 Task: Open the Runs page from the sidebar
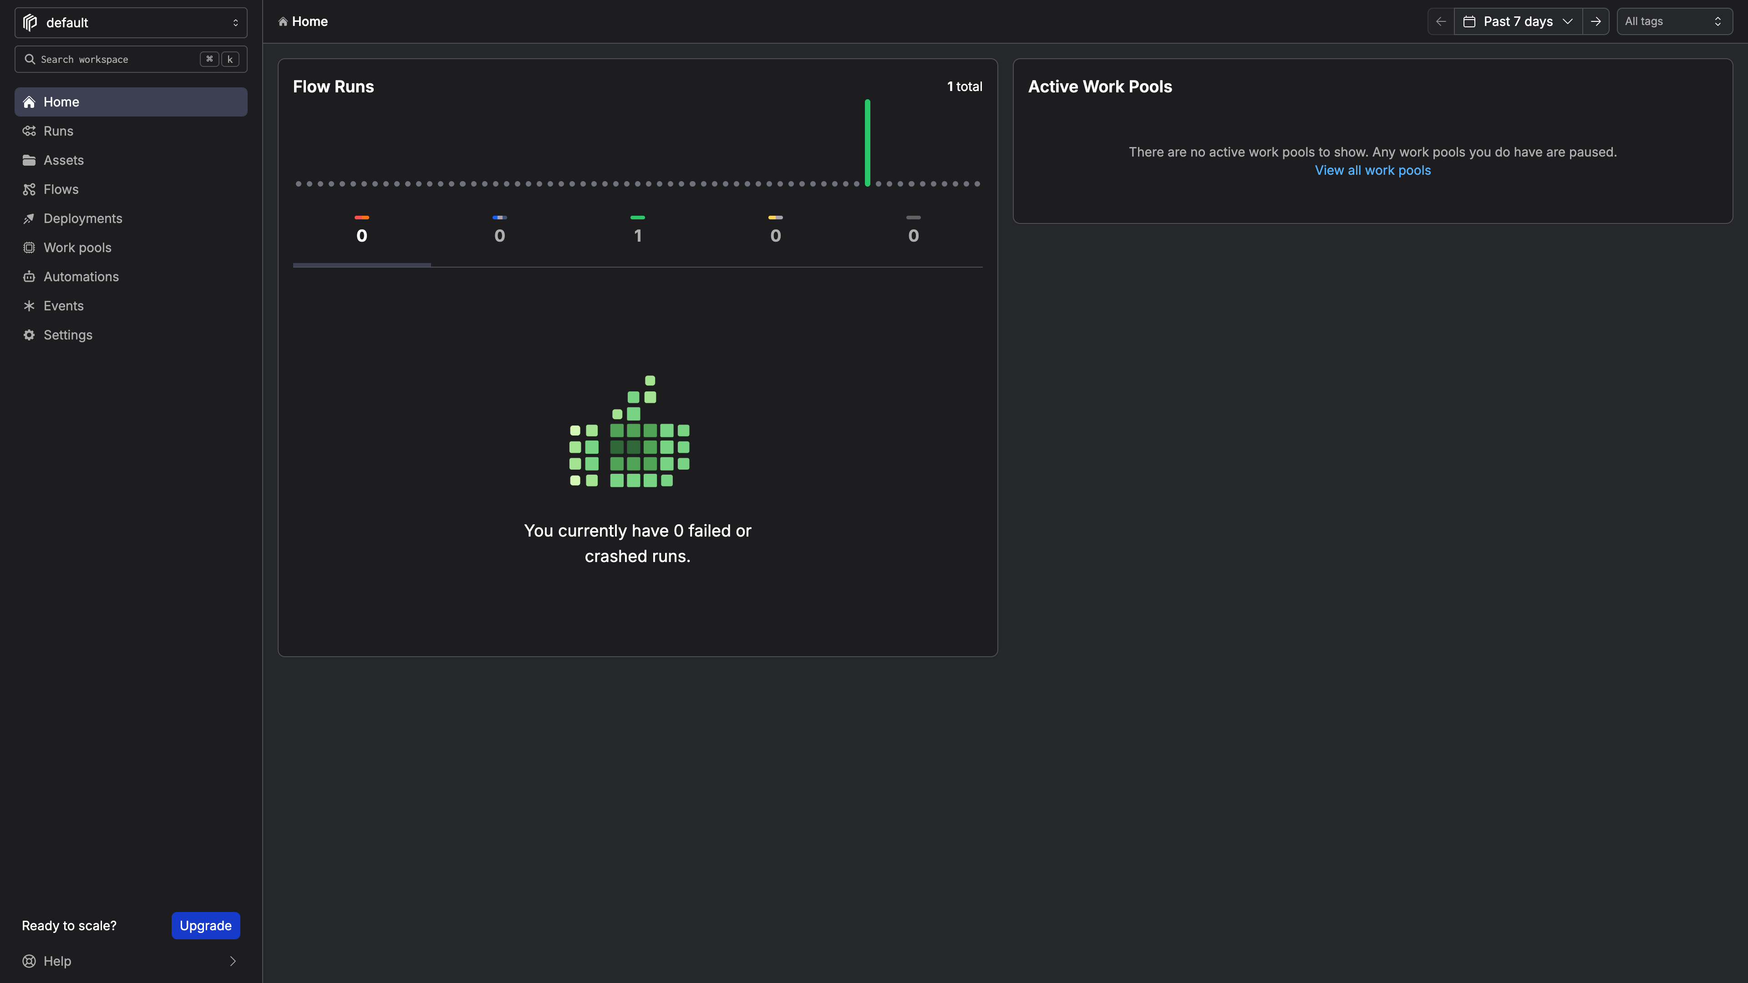click(x=58, y=130)
